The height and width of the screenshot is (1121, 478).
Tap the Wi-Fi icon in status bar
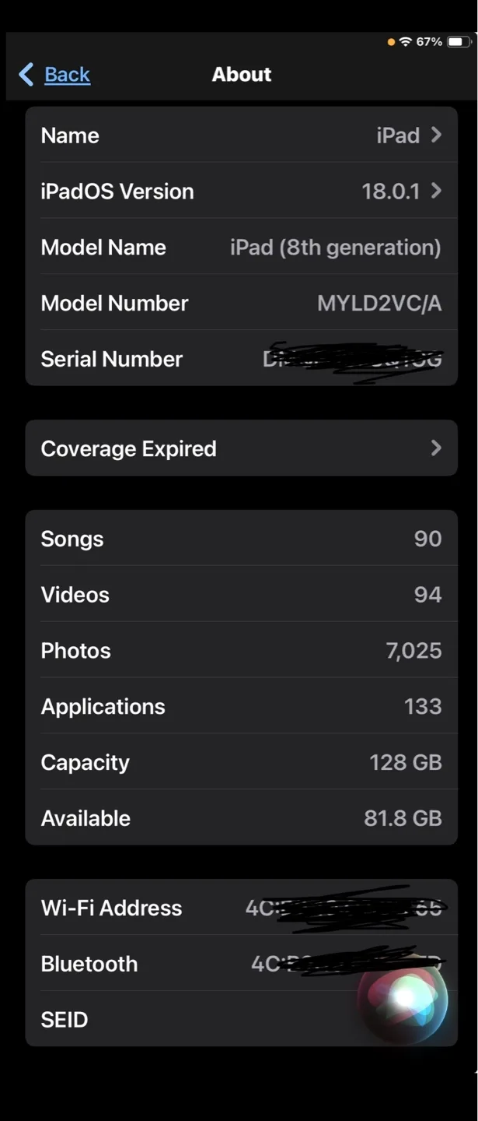406,41
